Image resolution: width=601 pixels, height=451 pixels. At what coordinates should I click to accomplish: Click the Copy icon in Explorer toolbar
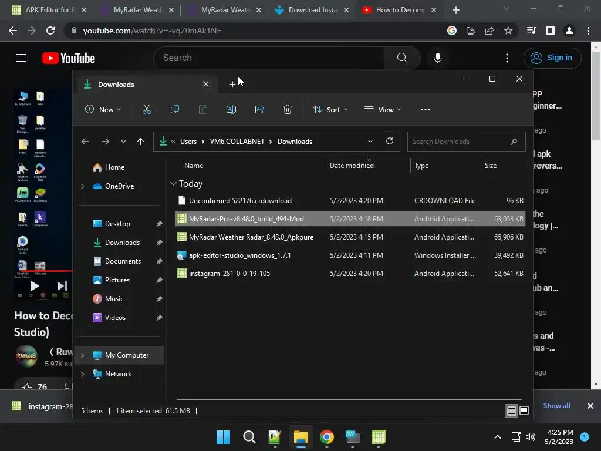click(175, 110)
